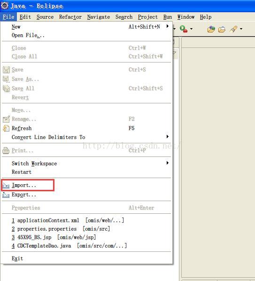The width and height of the screenshot is (255, 281).
Task: Open recent file properties.properties
Action: pos(86,229)
